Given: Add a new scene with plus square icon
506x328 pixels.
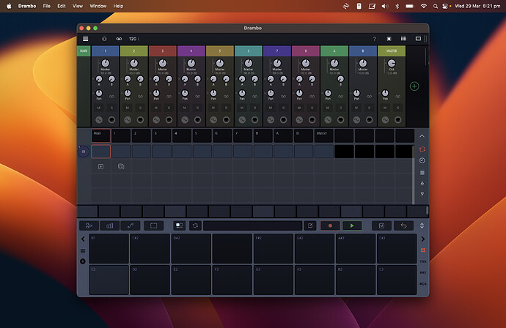Looking at the screenshot, I should click(100, 167).
